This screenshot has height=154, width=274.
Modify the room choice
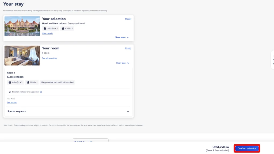128,48
